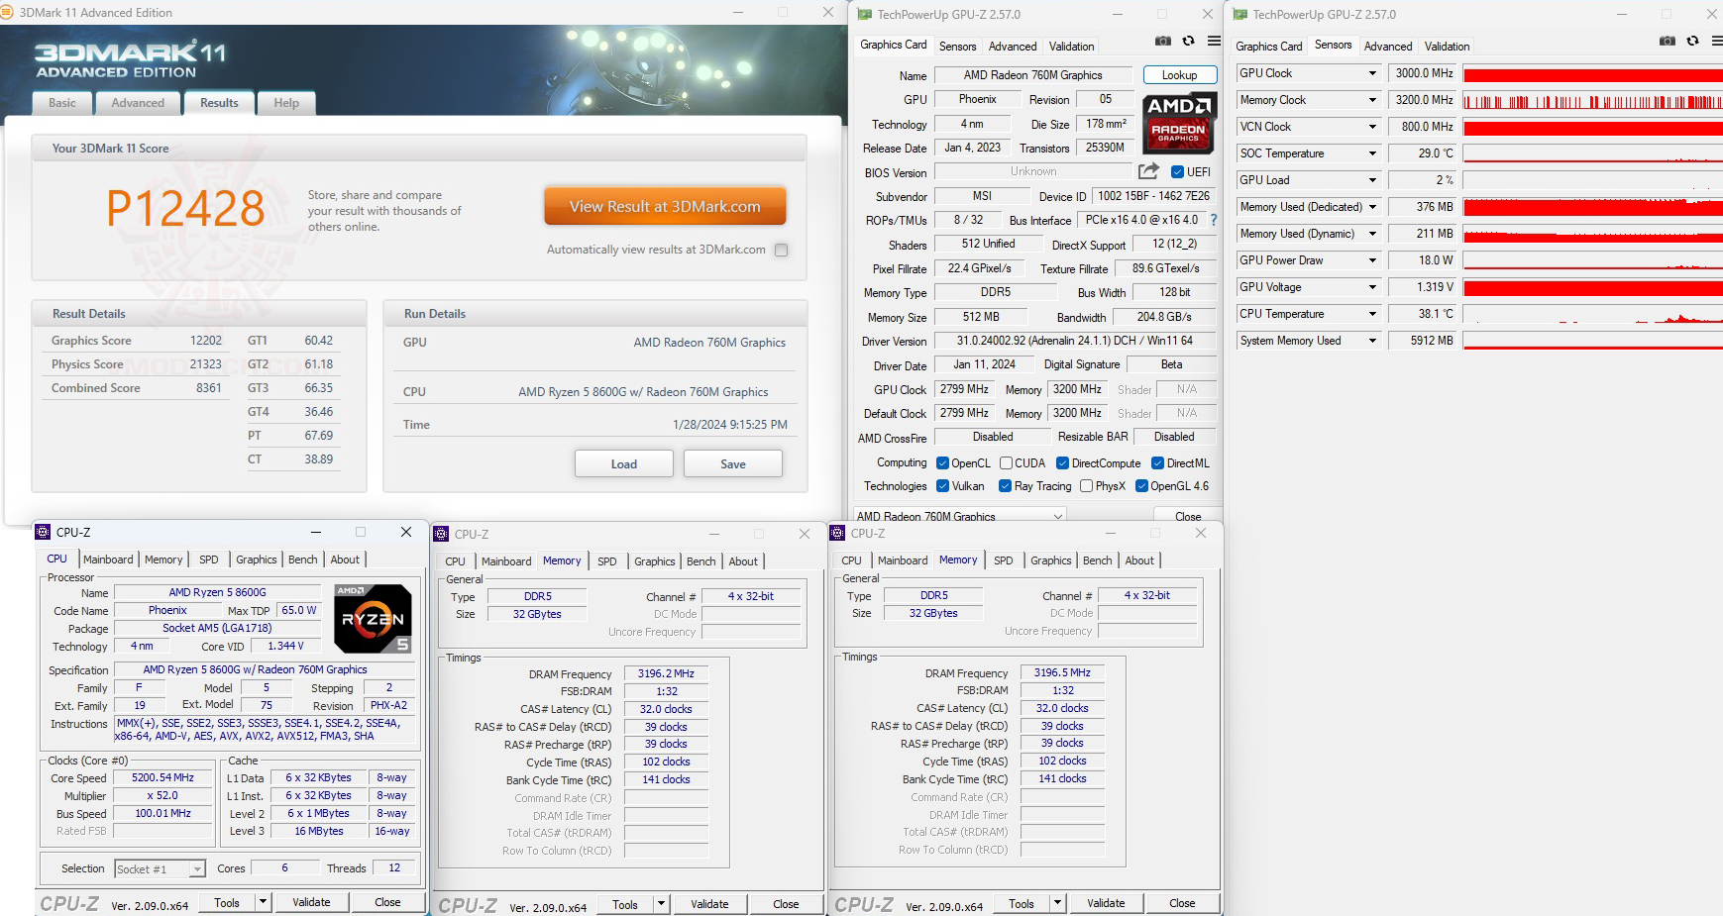Image resolution: width=1723 pixels, height=916 pixels.
Task: Click the Load button in 3DMark
Action: point(624,464)
